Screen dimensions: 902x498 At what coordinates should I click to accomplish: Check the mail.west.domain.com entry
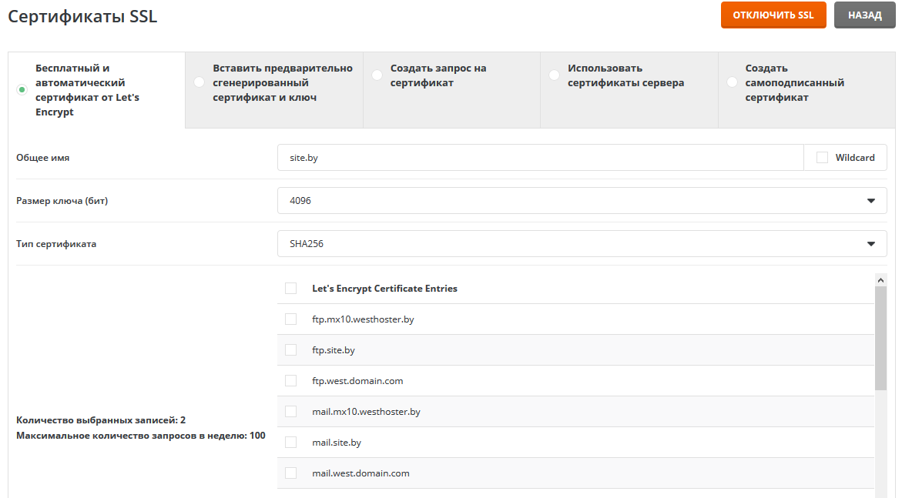point(290,473)
